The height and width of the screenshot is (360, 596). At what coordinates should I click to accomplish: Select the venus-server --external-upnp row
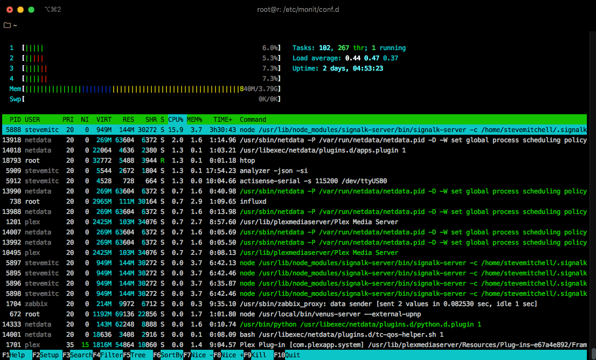(x=295, y=314)
